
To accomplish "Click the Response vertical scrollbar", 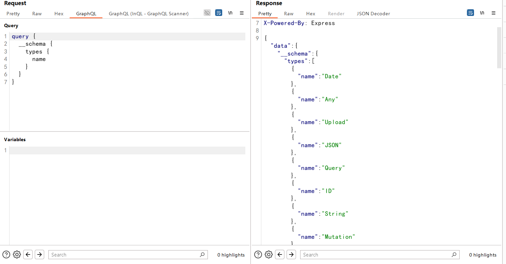I will pyautogui.click(x=499, y=48).
